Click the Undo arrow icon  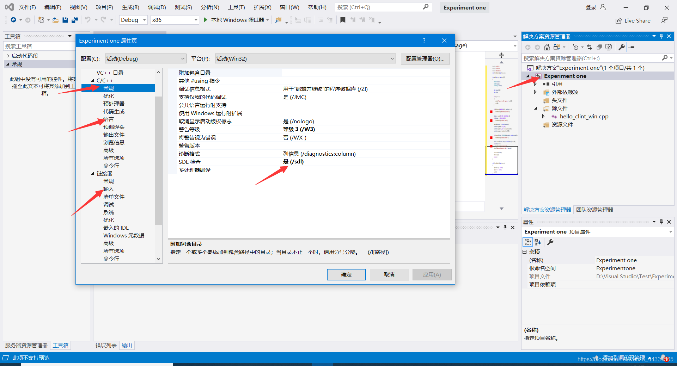click(x=88, y=20)
